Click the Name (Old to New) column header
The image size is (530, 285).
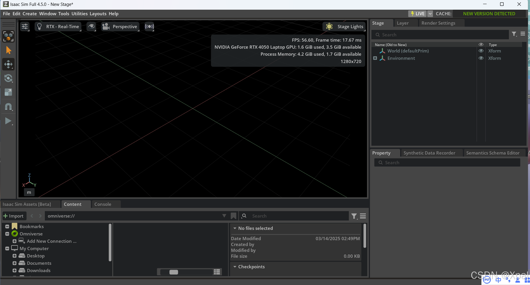pos(390,45)
